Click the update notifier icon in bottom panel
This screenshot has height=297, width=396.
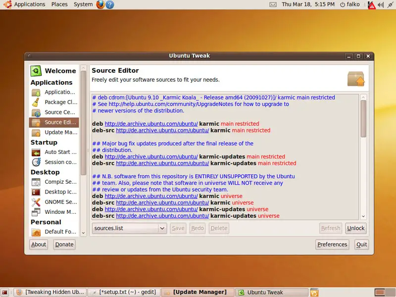pos(314,292)
